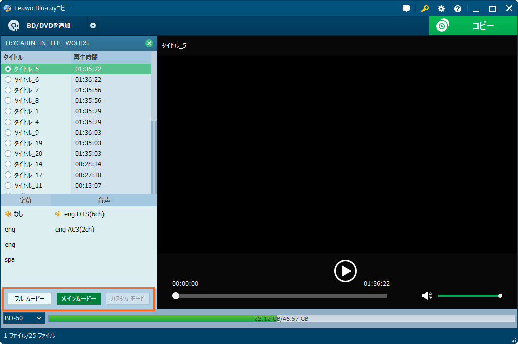This screenshot has height=344, width=518.
Task: Start copying with the green コピー button
Action: (x=473, y=25)
